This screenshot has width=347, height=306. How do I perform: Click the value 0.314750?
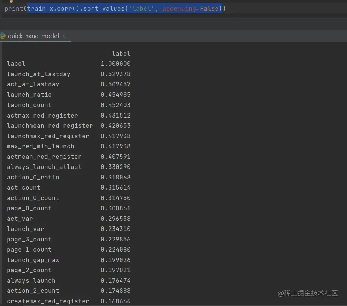tap(116, 198)
